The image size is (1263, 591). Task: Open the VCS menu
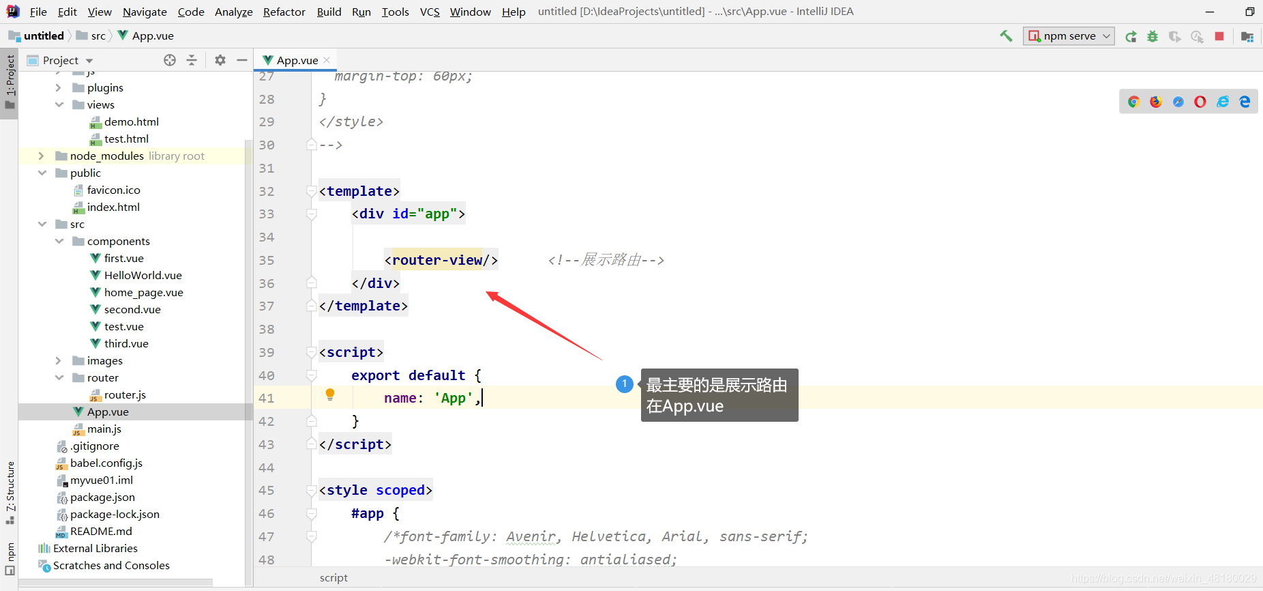click(x=430, y=12)
